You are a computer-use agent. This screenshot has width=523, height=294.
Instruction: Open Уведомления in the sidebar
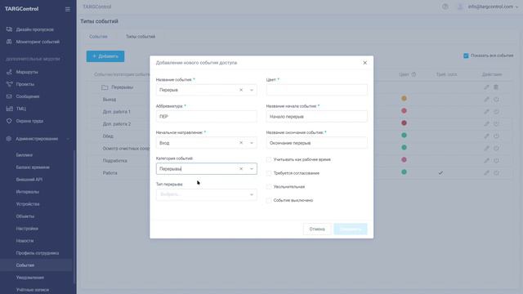click(x=30, y=278)
